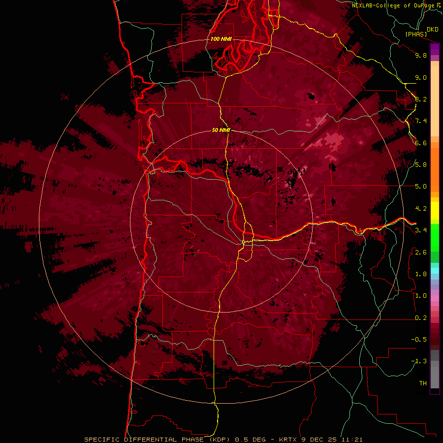Pick the yellow band of the color scale
This screenshot has width=443, height=443.
(435, 211)
